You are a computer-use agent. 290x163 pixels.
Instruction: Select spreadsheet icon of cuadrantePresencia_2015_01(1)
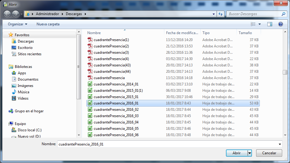coord(90,90)
